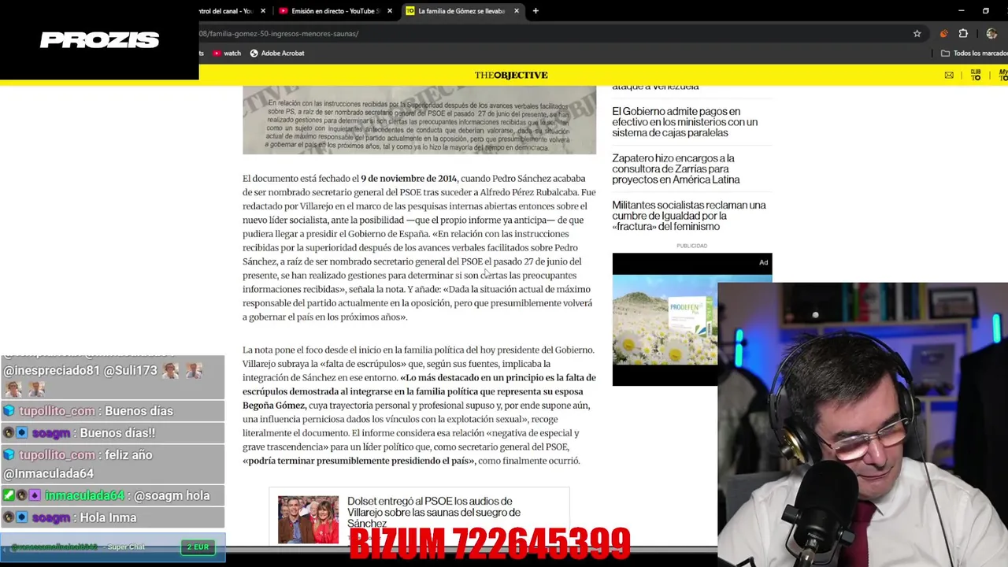
Task: Open 'El Gobierno admite pagos en efectivo' headline
Action: tap(685, 122)
